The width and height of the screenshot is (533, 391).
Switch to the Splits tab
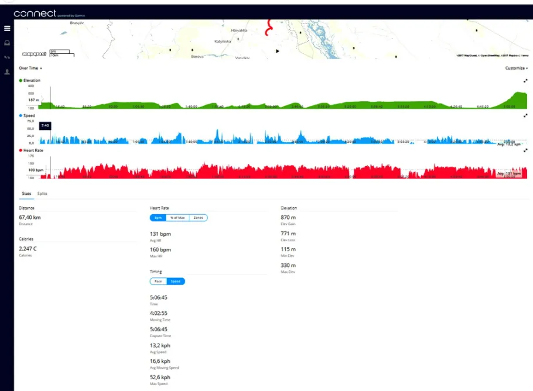click(x=42, y=194)
